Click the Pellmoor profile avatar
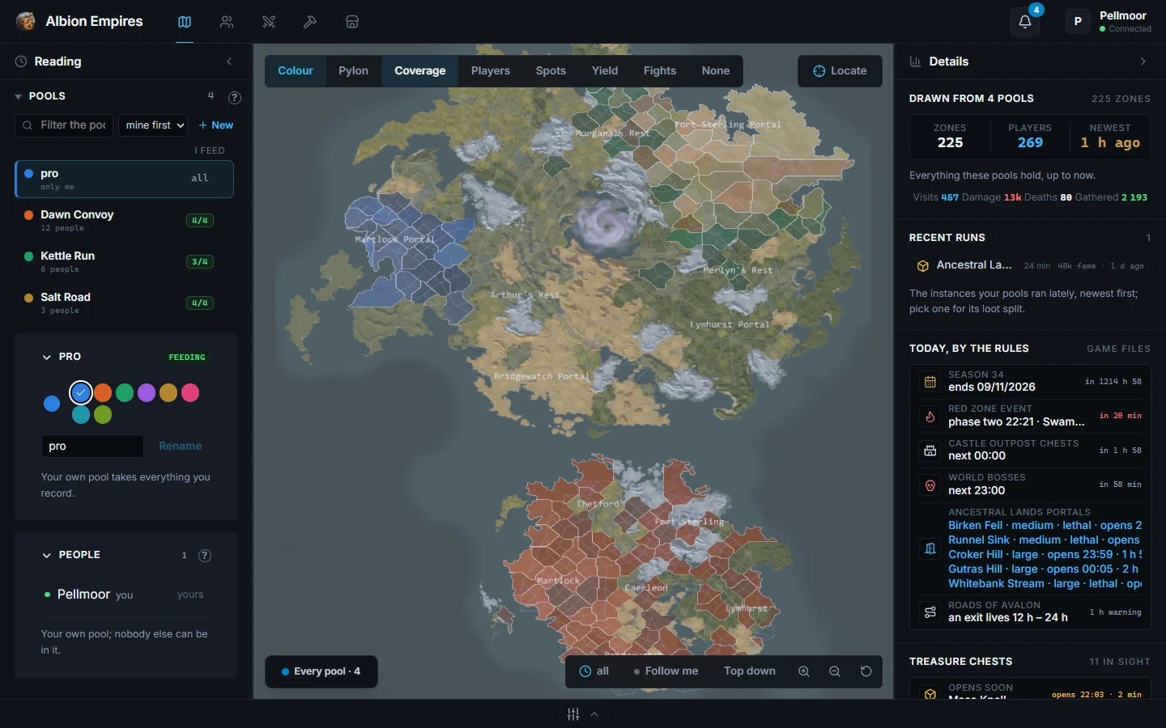The image size is (1166, 728). coord(1078,22)
